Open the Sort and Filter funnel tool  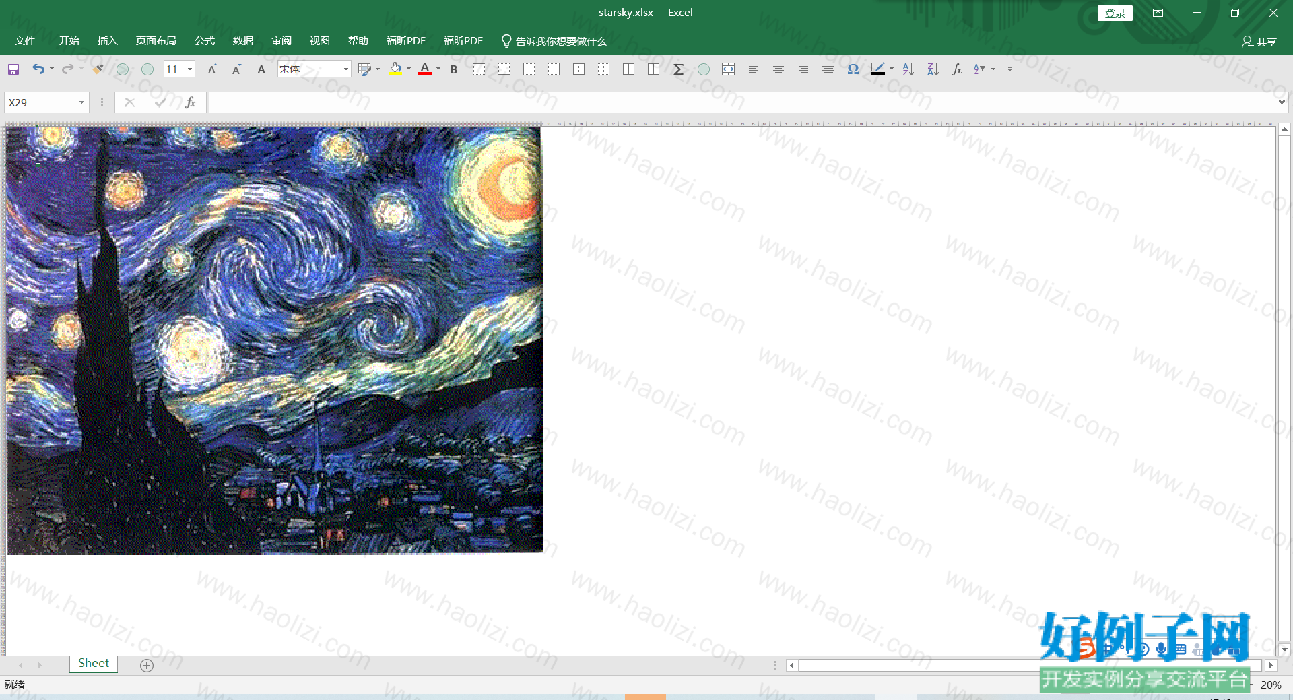[980, 69]
